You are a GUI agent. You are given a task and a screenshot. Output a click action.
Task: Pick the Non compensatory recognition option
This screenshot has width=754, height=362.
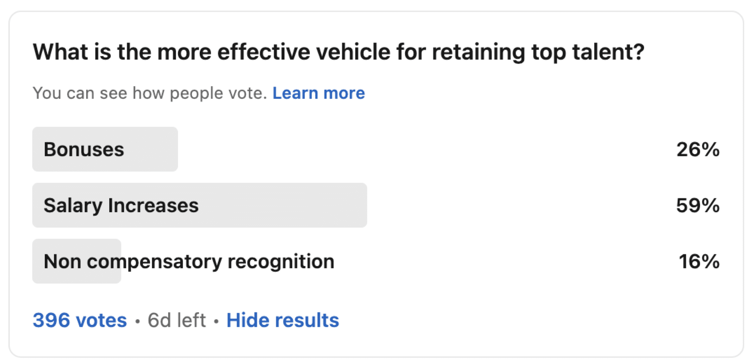click(x=189, y=262)
